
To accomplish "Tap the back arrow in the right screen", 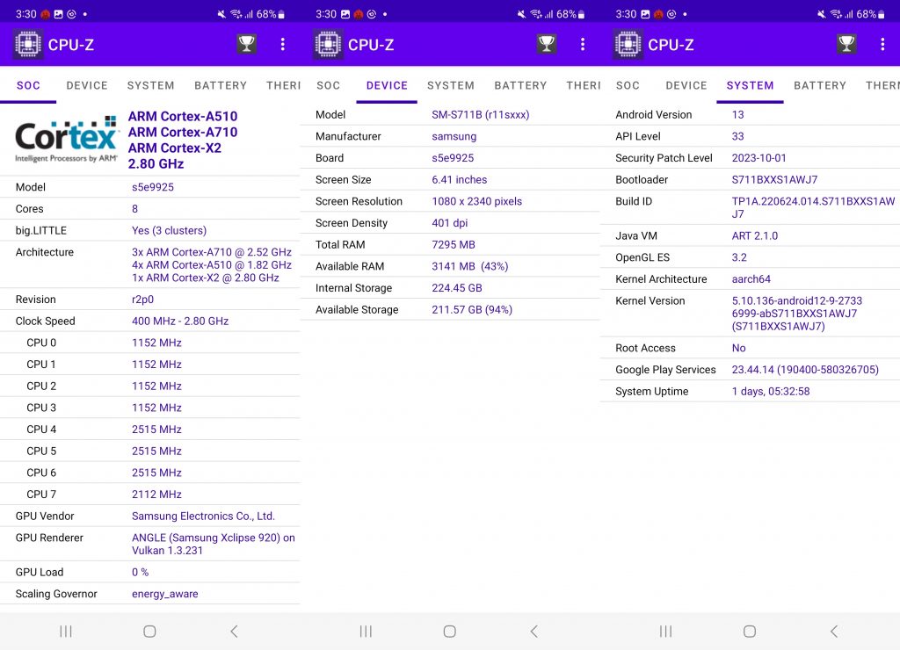I will click(835, 632).
